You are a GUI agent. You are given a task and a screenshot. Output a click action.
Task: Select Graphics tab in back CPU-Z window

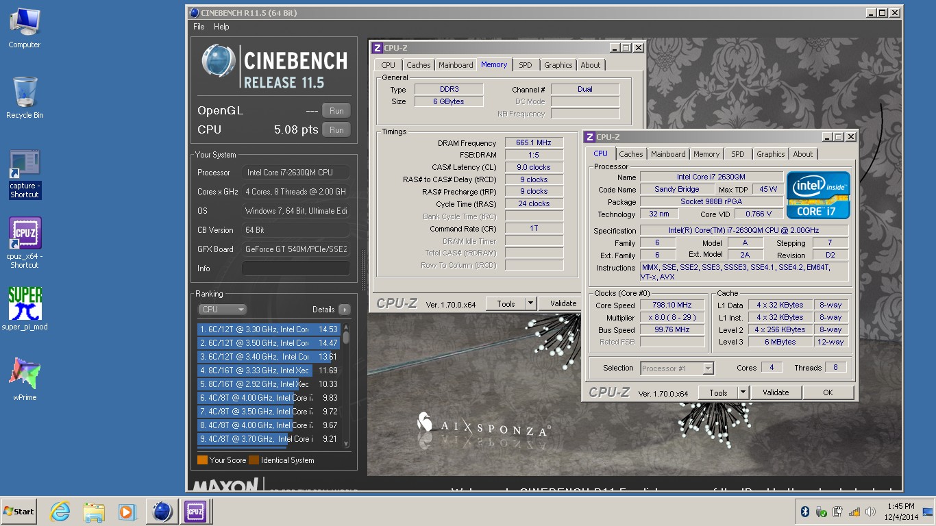(x=558, y=65)
